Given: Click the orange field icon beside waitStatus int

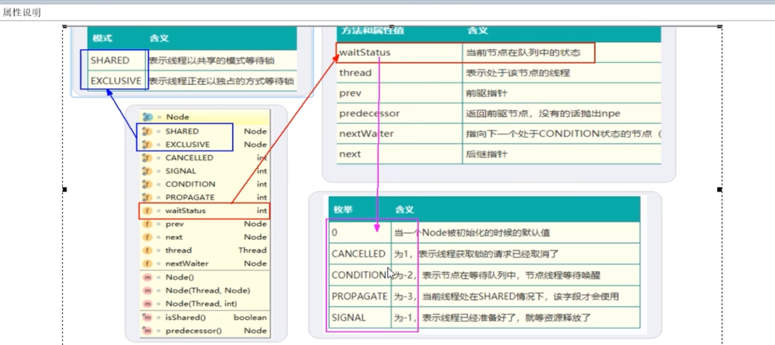Looking at the screenshot, I should click(x=147, y=211).
